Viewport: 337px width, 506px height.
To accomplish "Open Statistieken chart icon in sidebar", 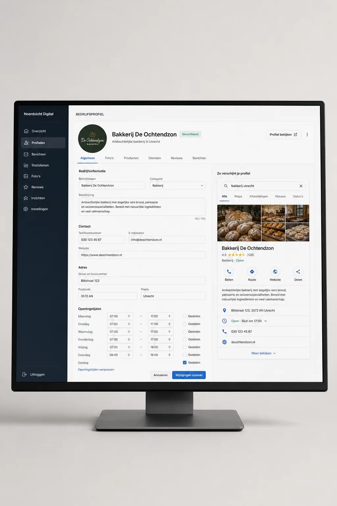I will coord(26,165).
